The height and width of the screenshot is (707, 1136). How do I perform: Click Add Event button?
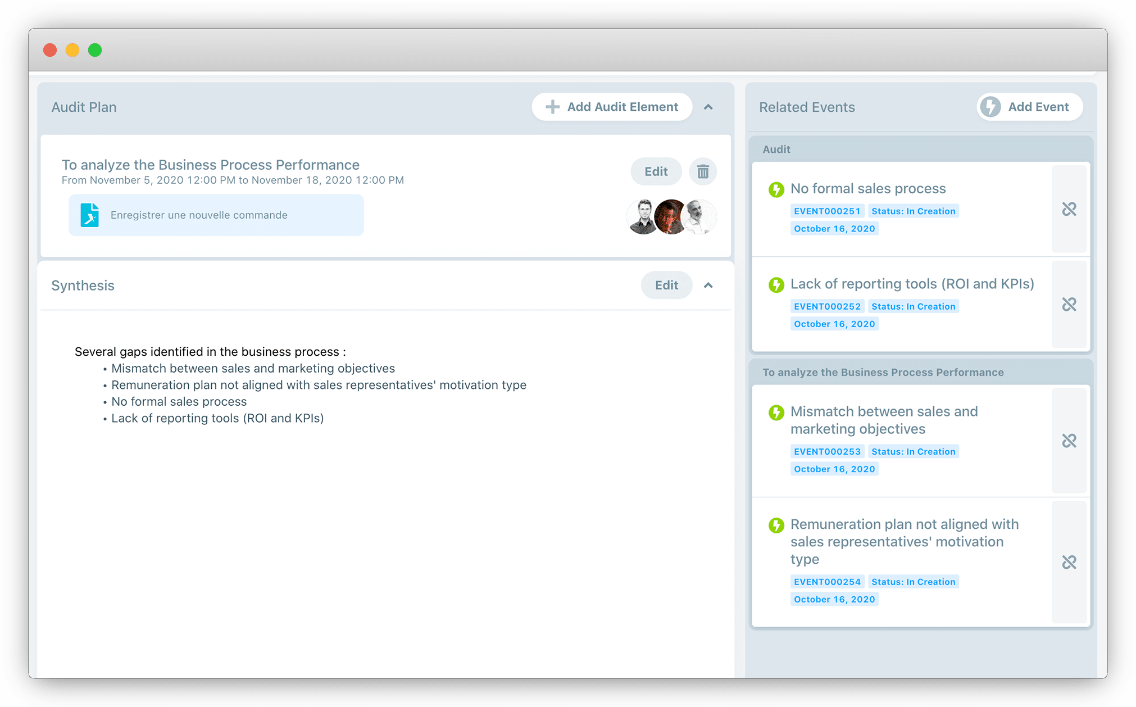(1029, 107)
